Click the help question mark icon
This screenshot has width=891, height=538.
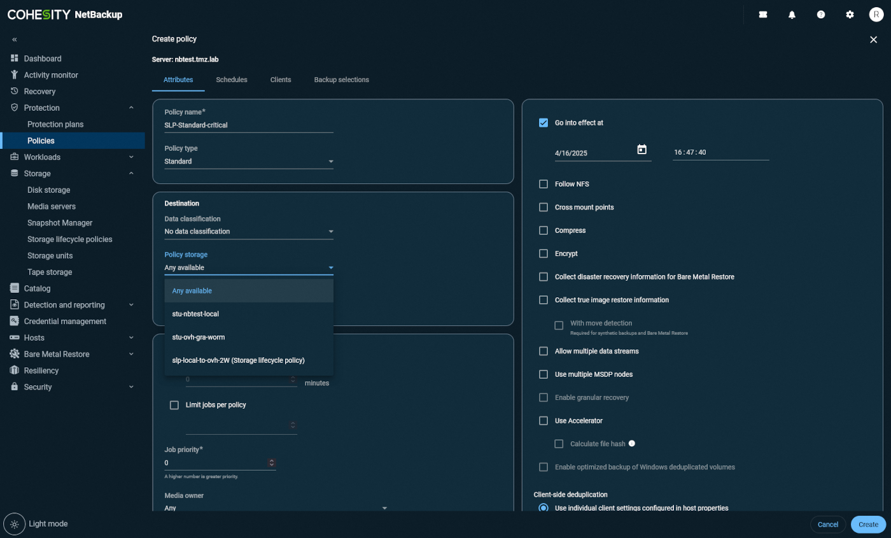click(x=821, y=15)
